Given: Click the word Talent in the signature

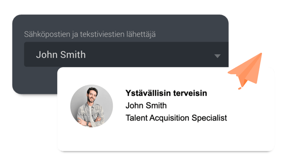Looking at the screenshot, I should [x=136, y=118].
